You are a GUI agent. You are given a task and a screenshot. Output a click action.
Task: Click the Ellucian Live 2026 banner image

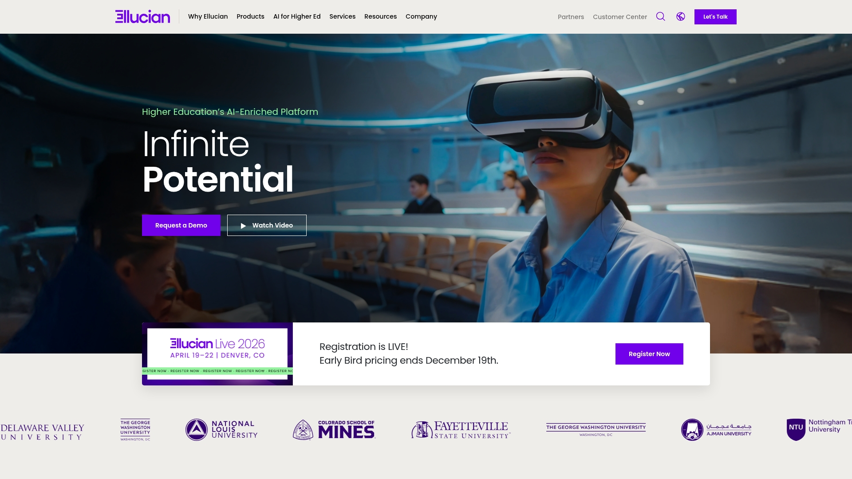pos(217,353)
